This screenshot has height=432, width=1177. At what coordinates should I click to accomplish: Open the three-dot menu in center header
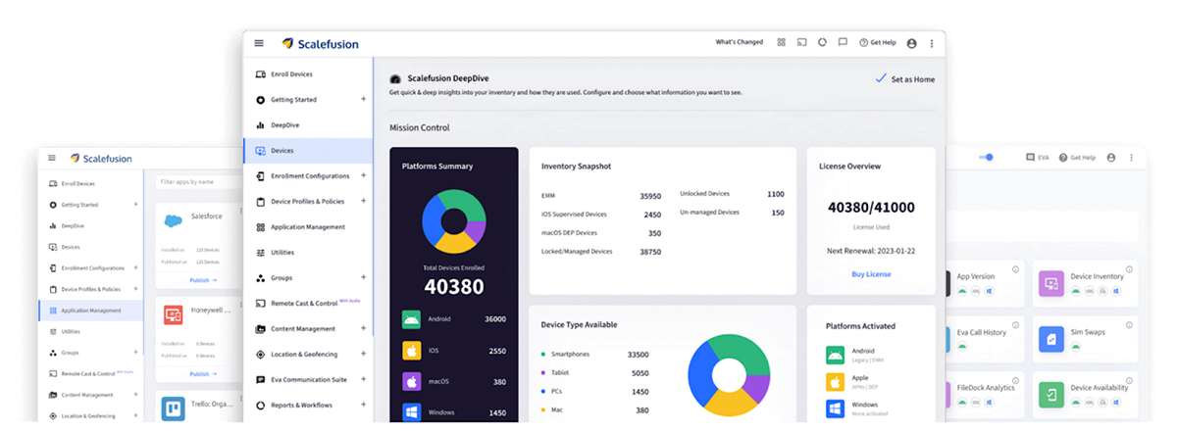click(x=932, y=43)
